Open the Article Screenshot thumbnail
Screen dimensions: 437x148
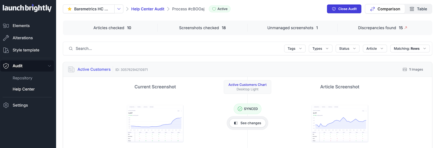click(340, 123)
